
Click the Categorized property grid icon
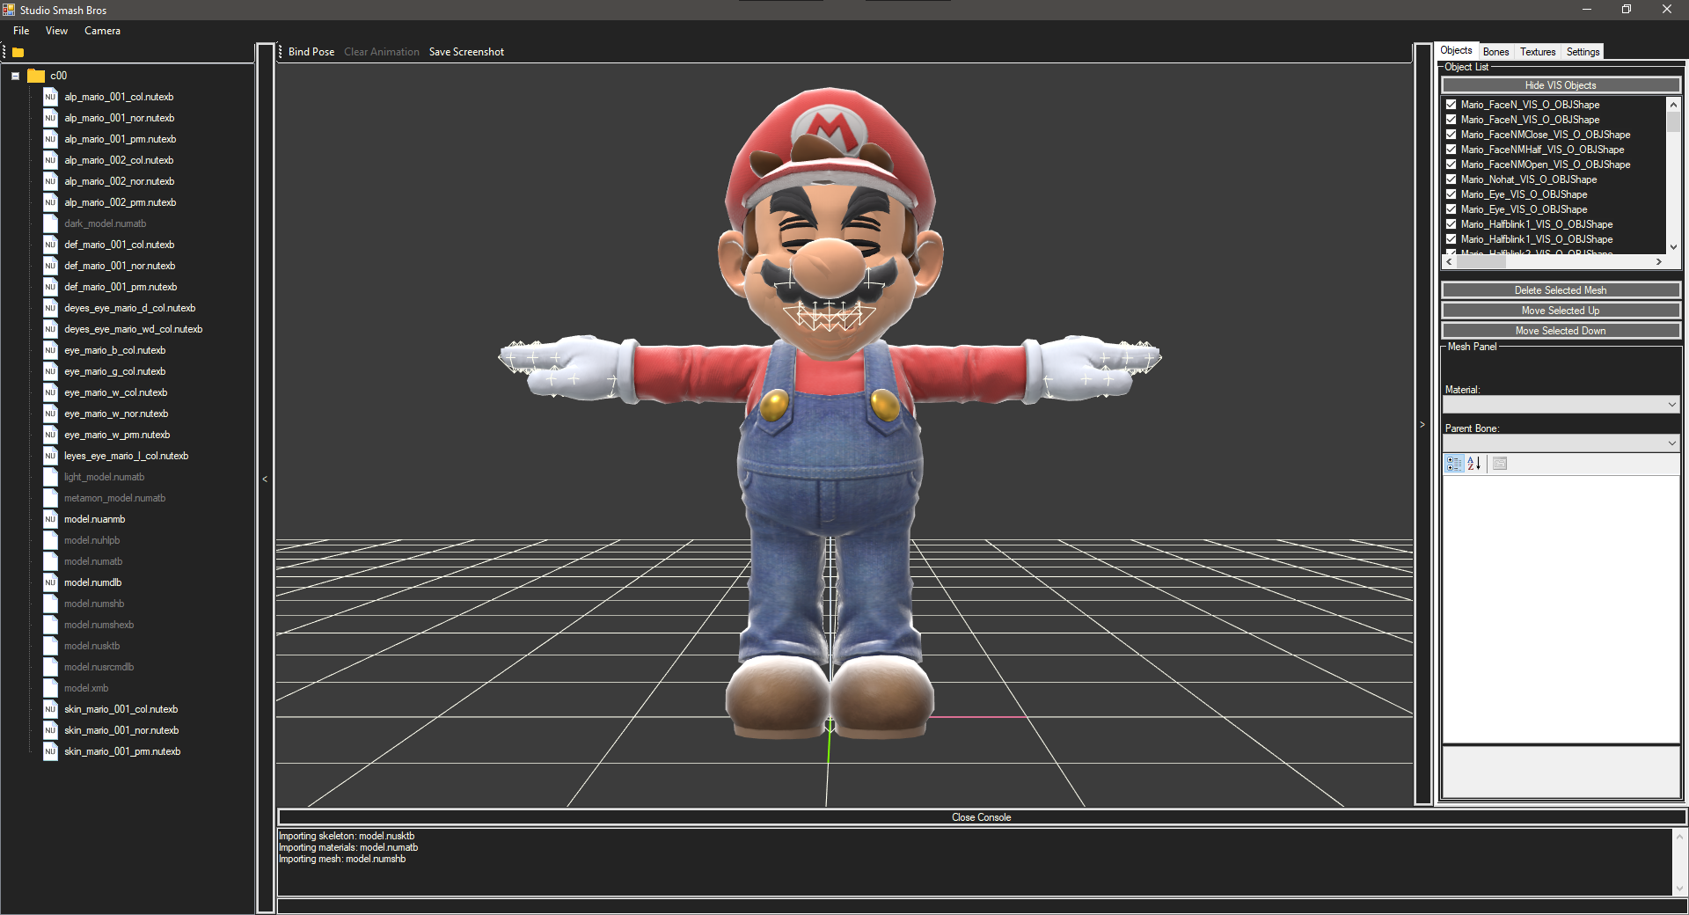point(1454,464)
